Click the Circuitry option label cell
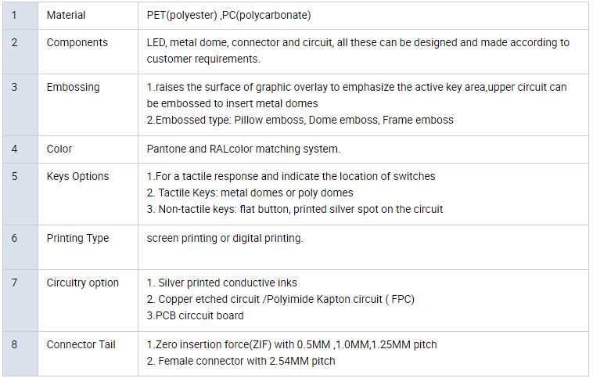Viewport: 593px width, 378px height. point(83,283)
